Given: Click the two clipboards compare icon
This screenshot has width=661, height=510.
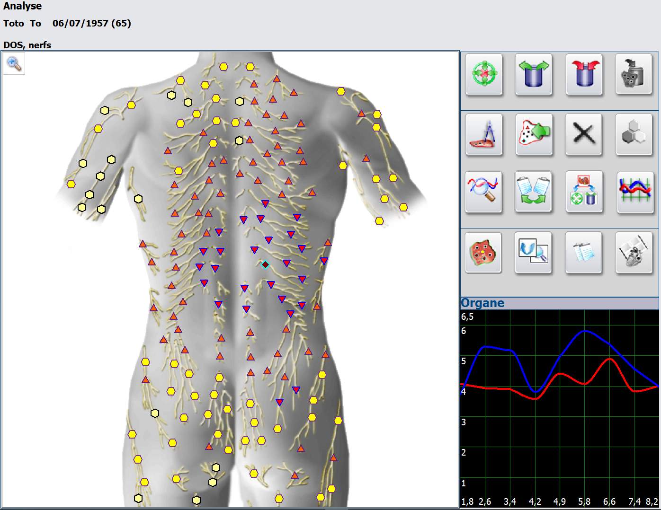Looking at the screenshot, I should tap(534, 192).
